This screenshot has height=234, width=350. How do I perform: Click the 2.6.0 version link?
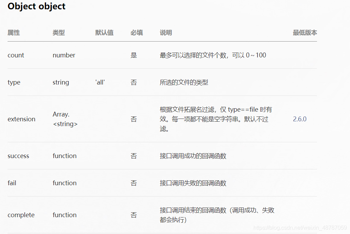(x=299, y=119)
